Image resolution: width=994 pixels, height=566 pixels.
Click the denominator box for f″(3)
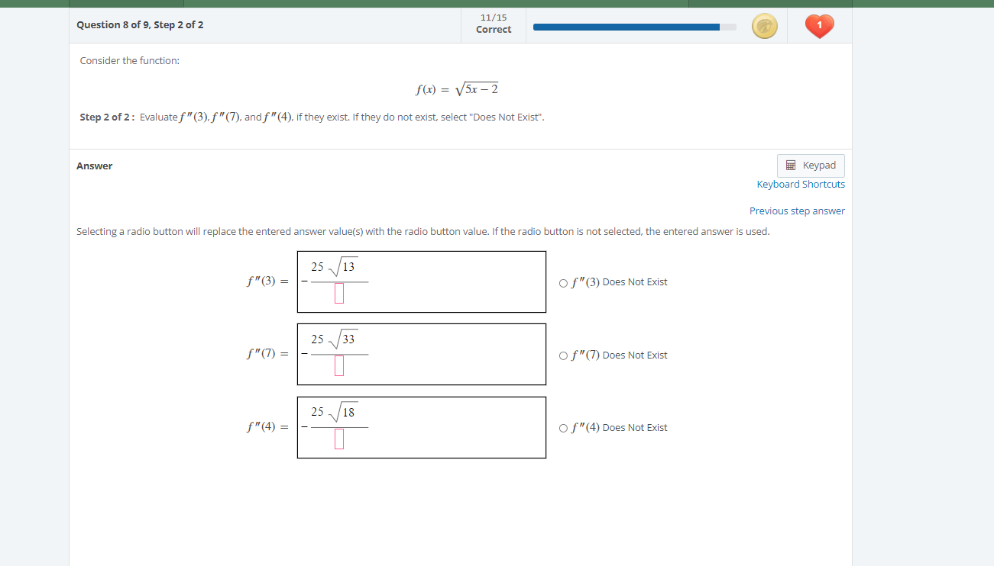tap(339, 294)
